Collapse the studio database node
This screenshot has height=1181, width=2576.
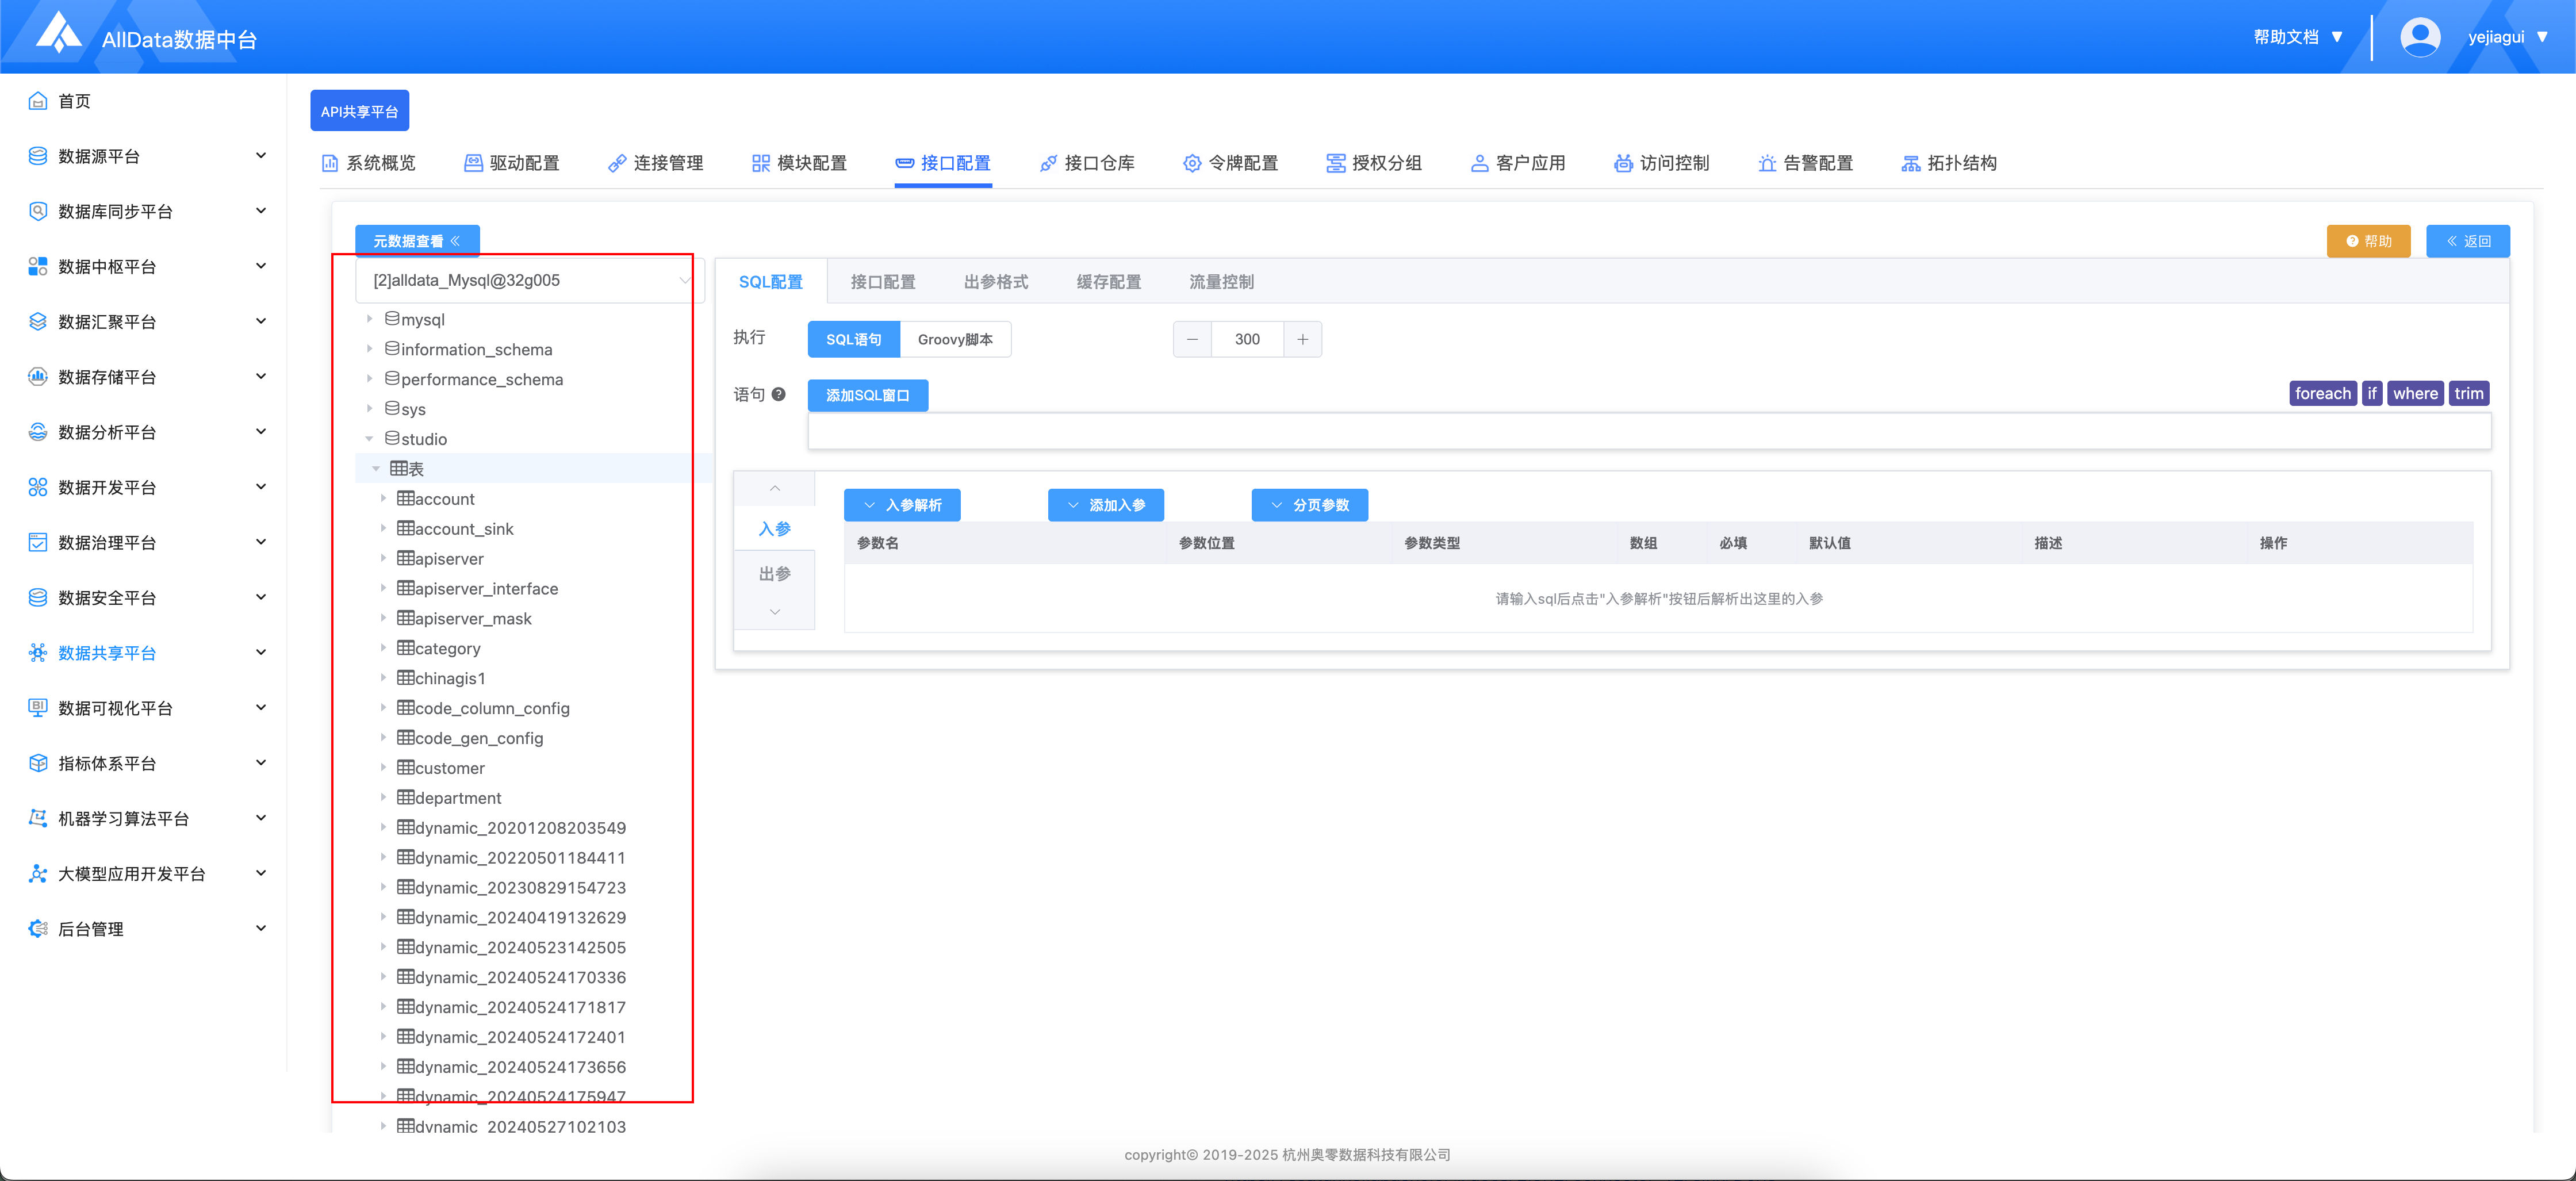click(x=370, y=439)
